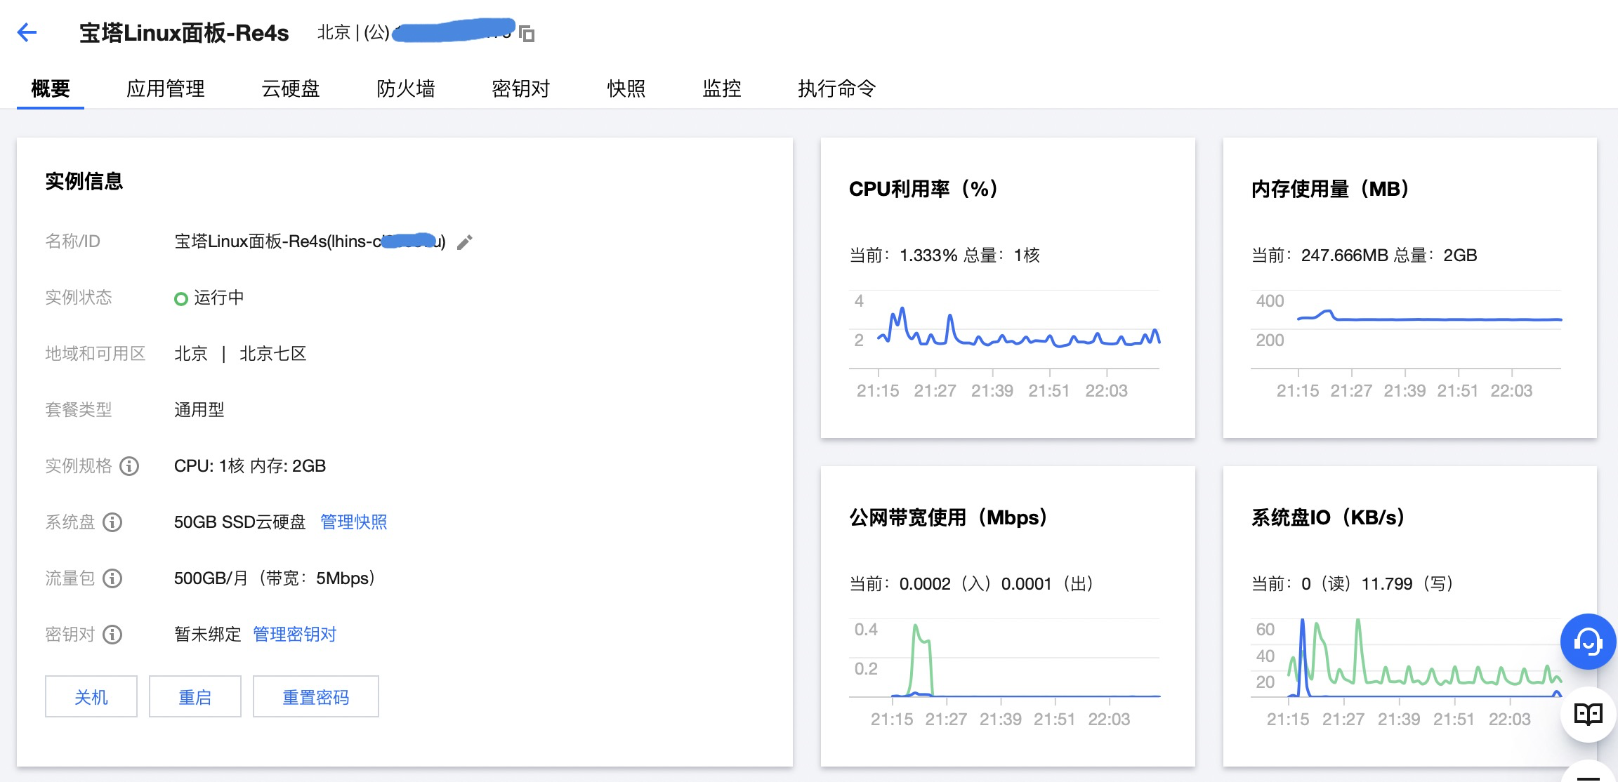Click the 重启 button

[195, 697]
